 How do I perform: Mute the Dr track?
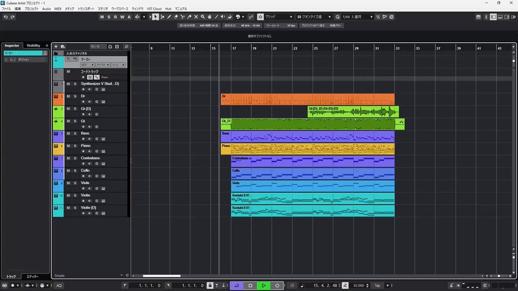coord(68,96)
